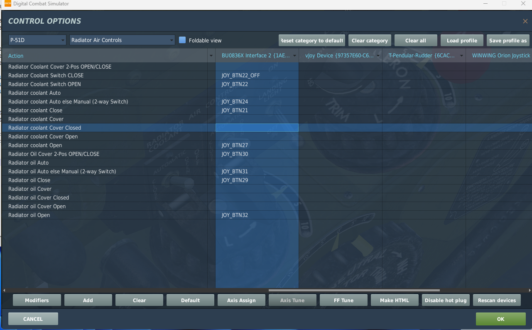Select Radiator Oil Cover 2-Pos OPEN/CLOSE row
This screenshot has width=532, height=330.
267,154
